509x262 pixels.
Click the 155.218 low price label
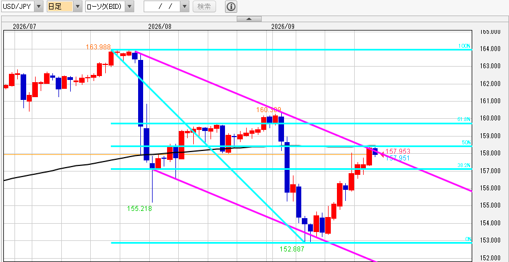tap(140, 209)
